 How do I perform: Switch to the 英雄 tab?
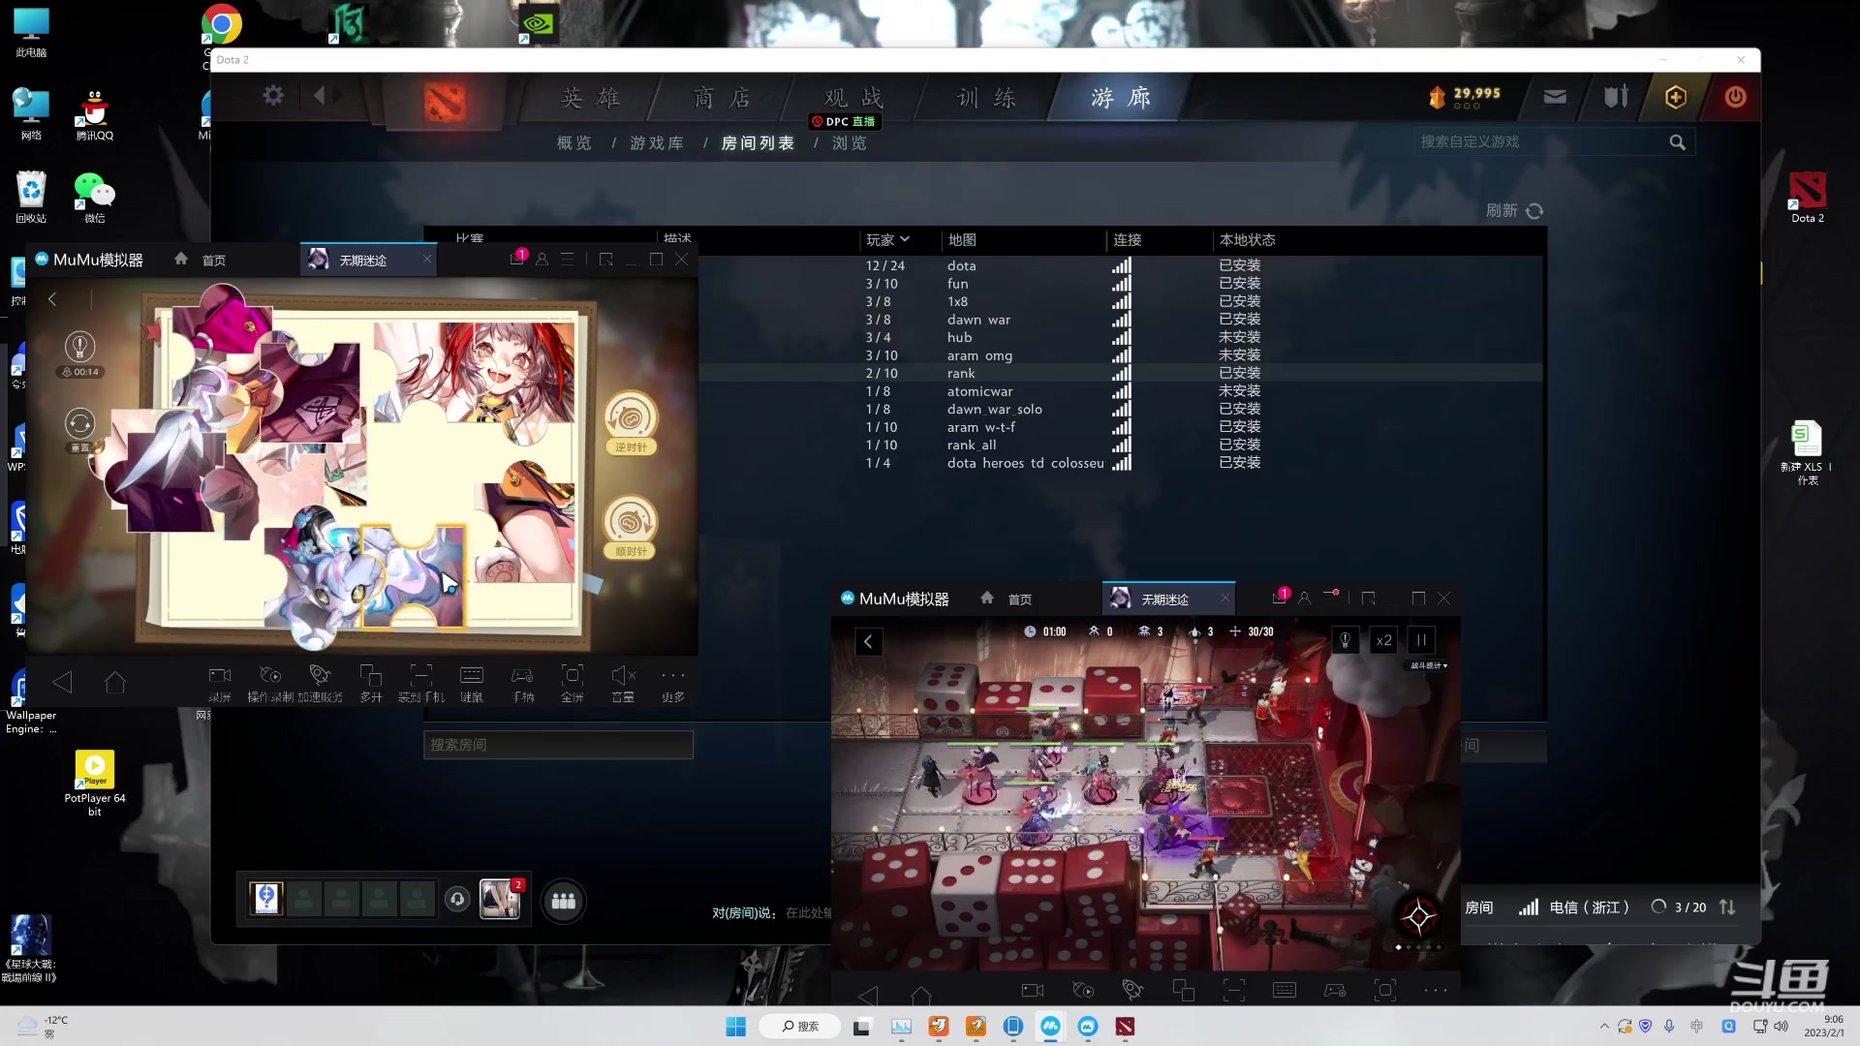pyautogui.click(x=590, y=98)
